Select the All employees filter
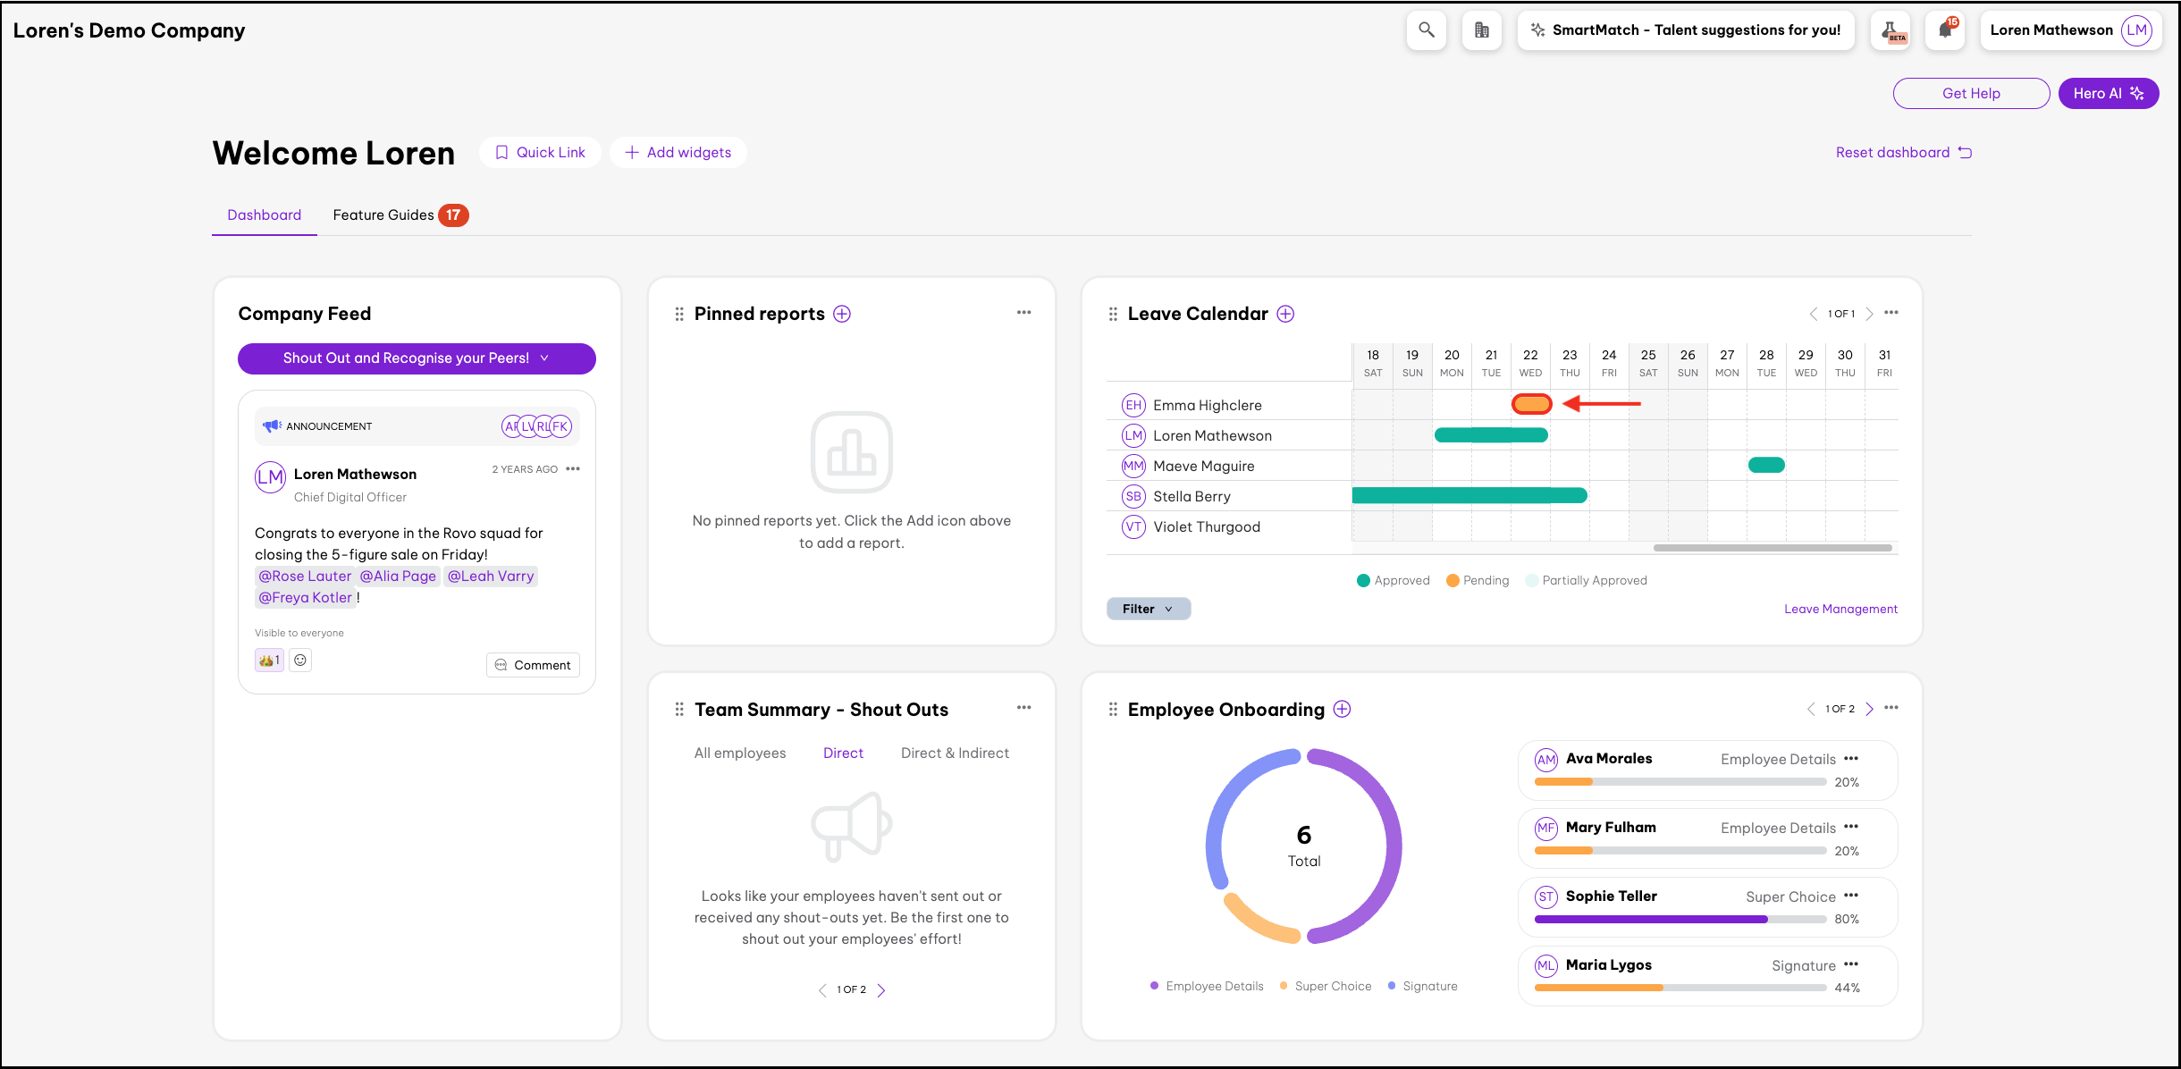 coord(740,753)
